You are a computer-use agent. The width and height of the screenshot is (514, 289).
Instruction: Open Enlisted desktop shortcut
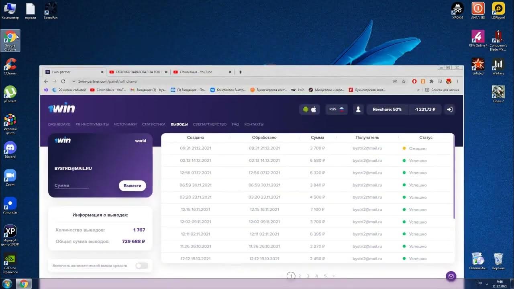point(478,67)
